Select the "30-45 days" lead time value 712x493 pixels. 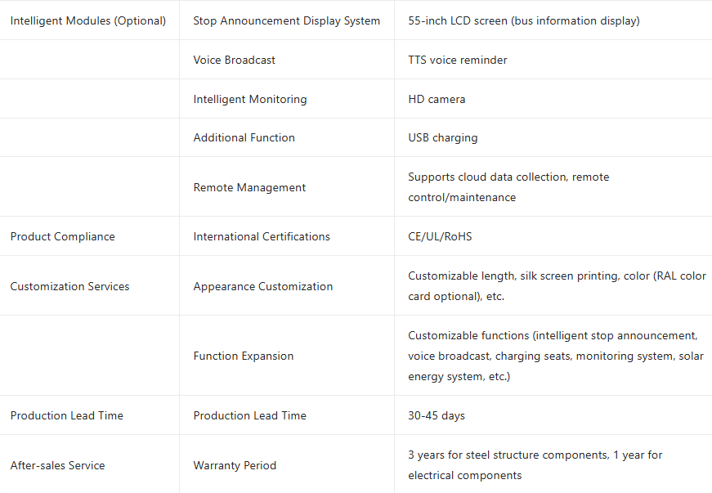click(437, 415)
